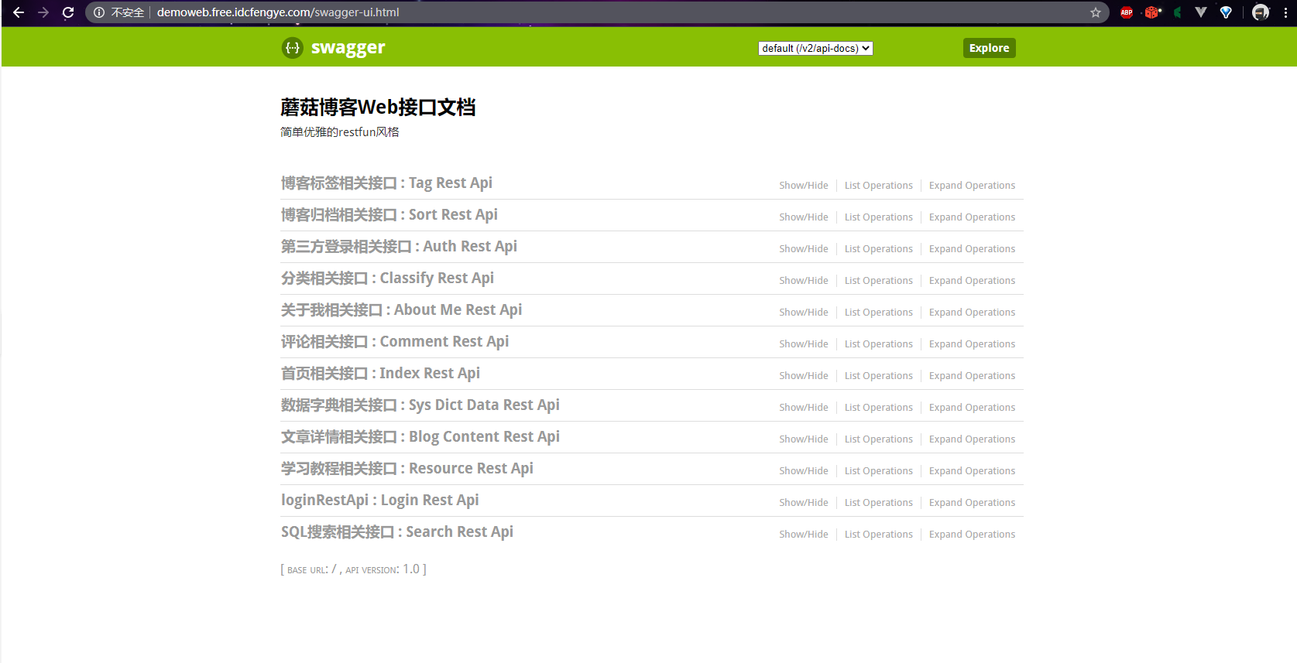This screenshot has height=663, width=1297.
Task: List Operations for Resource Rest Api
Action: click(878, 471)
